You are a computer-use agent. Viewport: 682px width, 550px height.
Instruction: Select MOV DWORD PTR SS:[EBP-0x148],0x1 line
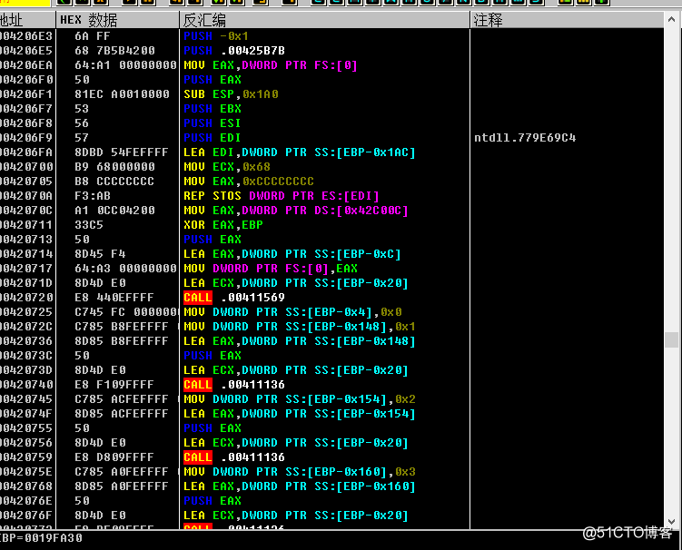point(300,327)
